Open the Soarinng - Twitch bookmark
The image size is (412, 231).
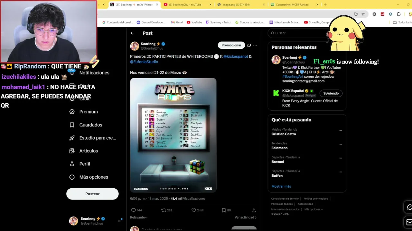pos(218,22)
